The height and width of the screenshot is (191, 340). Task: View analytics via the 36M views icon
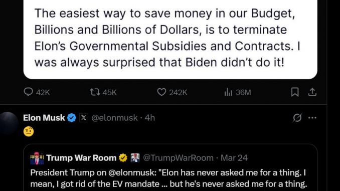click(x=228, y=92)
